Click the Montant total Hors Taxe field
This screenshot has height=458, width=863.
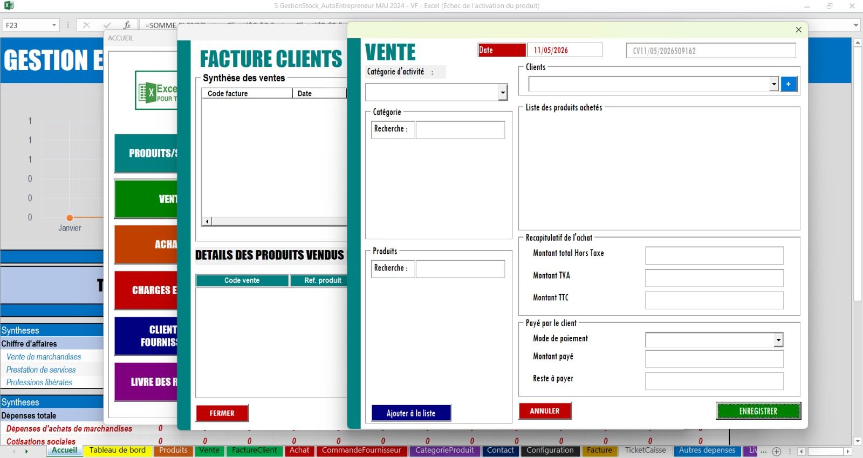tap(714, 255)
